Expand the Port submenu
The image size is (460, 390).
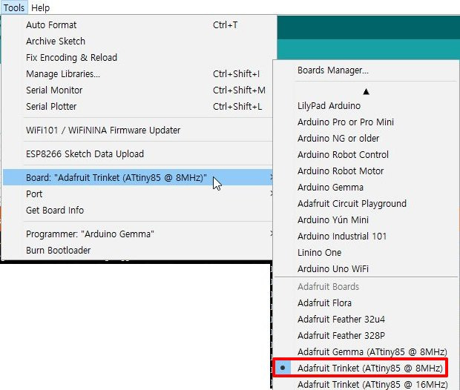coord(138,194)
